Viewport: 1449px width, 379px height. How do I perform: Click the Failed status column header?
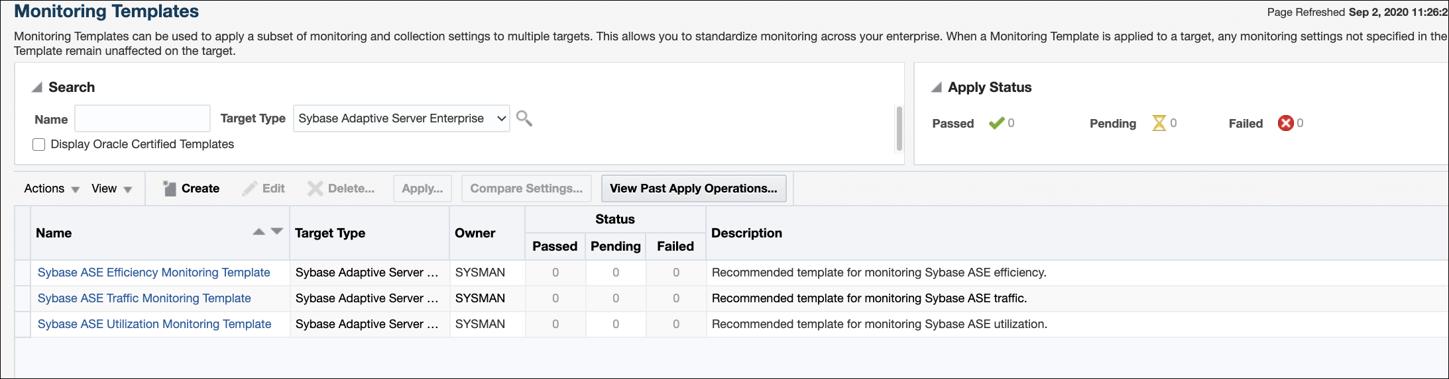(675, 246)
